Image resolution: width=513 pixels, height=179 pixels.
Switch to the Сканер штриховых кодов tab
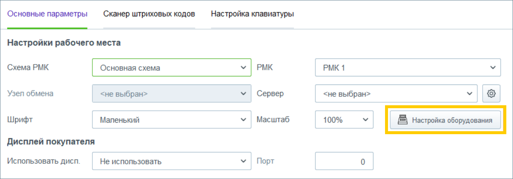pyautogui.click(x=149, y=14)
